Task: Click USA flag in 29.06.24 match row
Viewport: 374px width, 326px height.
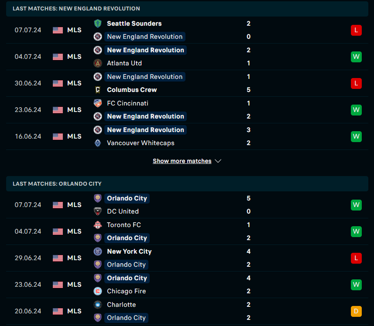Action: pyautogui.click(x=58, y=258)
